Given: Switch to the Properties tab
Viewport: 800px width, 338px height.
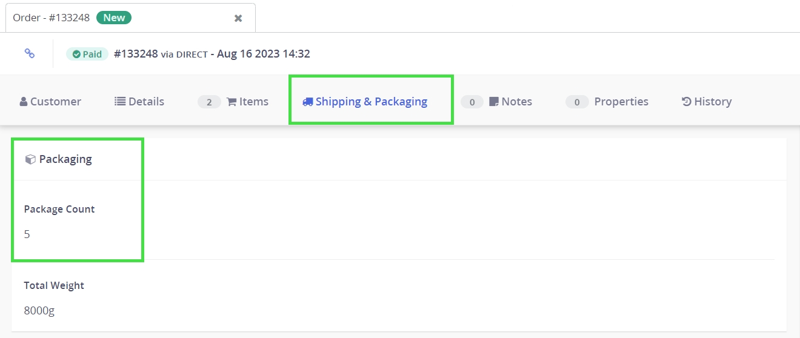Looking at the screenshot, I should 621,102.
